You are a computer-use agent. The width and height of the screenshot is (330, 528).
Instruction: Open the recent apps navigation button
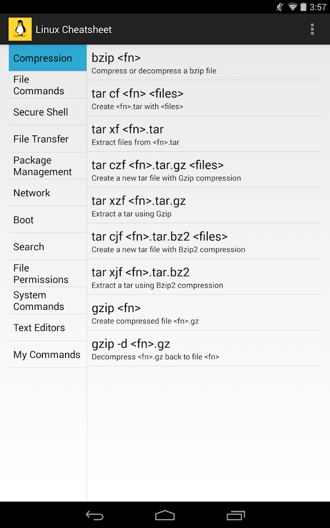point(236,515)
